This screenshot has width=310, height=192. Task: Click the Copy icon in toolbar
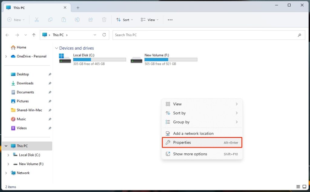point(50,20)
